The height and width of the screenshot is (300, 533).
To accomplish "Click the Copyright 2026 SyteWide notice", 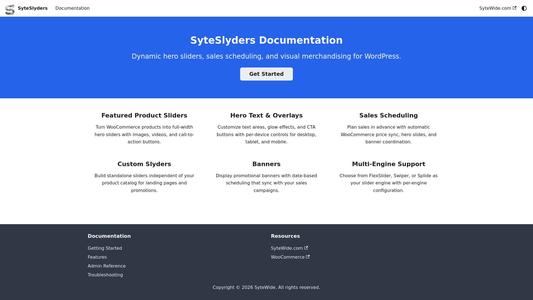I will [266, 287].
